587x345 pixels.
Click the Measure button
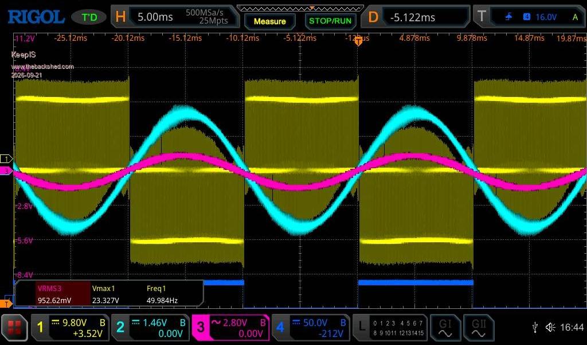269,21
